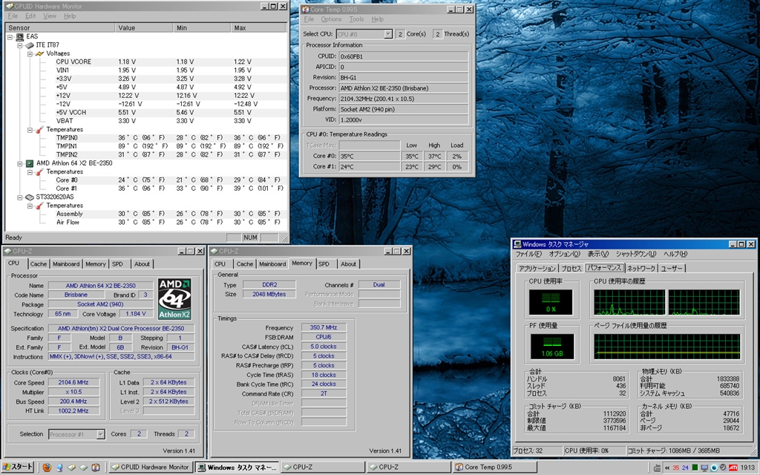Switch to the プロセス tab in Task Manager
This screenshot has height=475, width=760.
(x=571, y=268)
